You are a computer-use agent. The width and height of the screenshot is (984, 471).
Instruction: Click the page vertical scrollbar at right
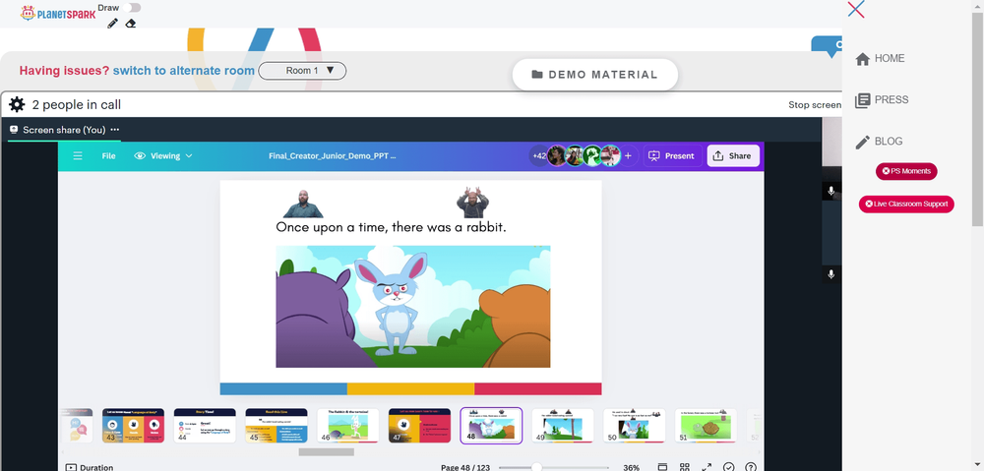[978, 119]
